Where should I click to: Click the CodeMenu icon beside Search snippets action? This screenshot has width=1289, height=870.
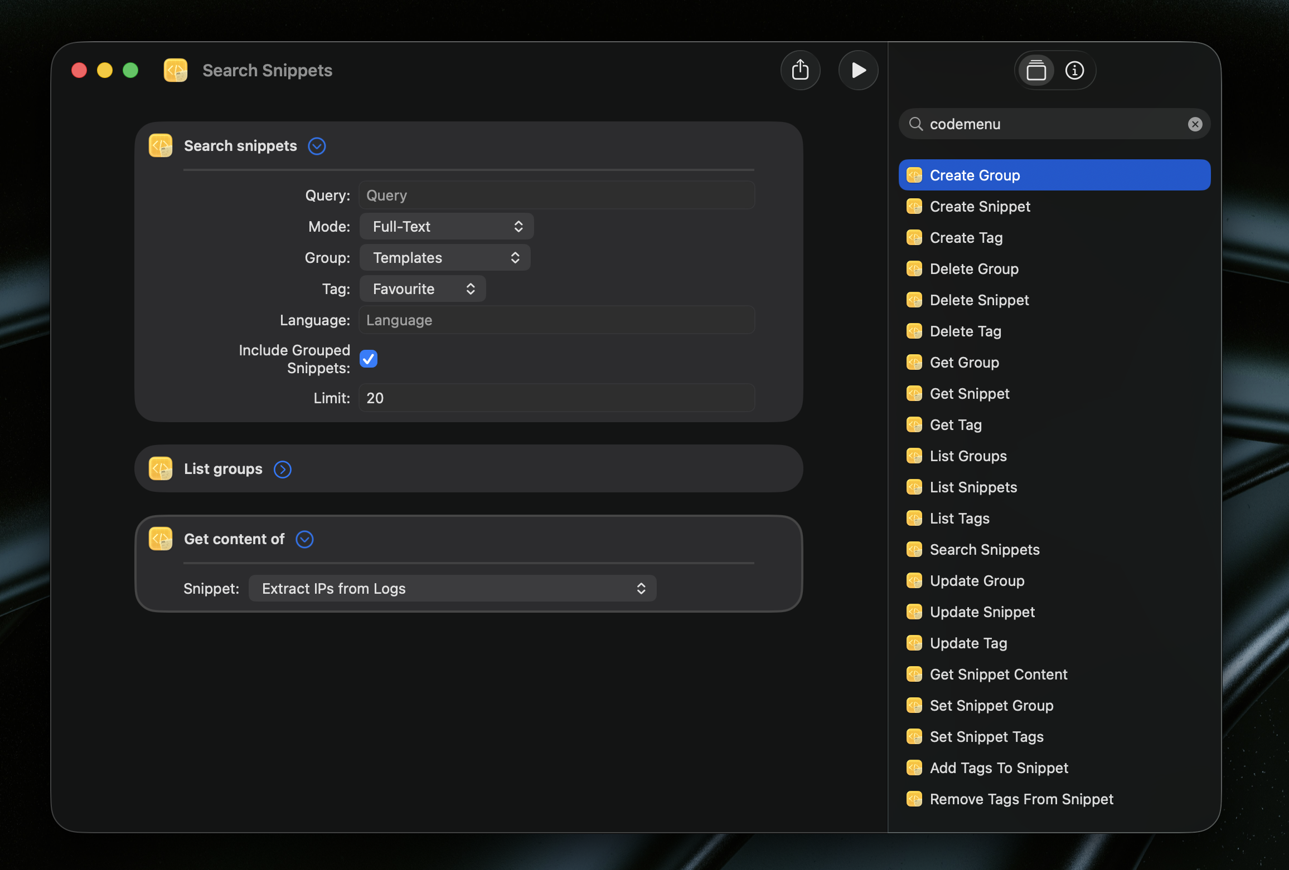click(159, 145)
